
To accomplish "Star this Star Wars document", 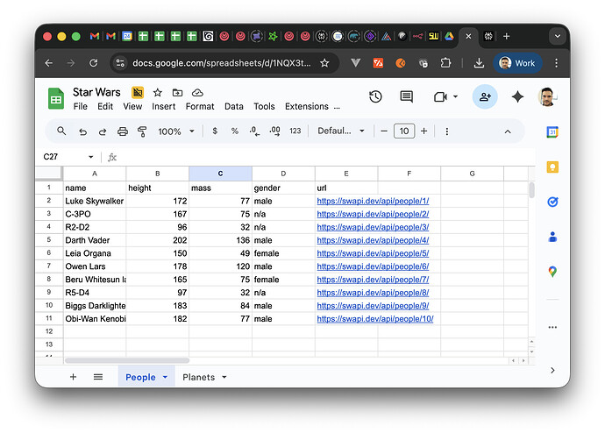I will [158, 92].
